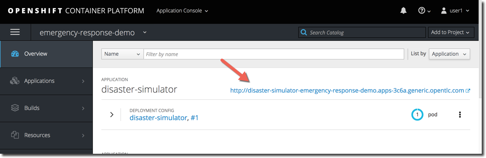Open the notifications bell icon
The height and width of the screenshot is (158, 486).
(403, 11)
